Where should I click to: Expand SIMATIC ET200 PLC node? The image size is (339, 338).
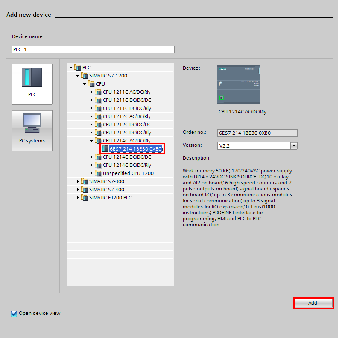(x=78, y=198)
